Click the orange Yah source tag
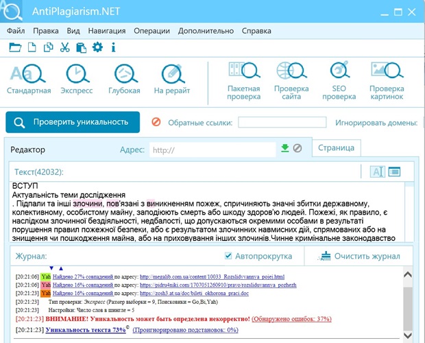Screen dimensions: 425x343 (x=46, y=293)
